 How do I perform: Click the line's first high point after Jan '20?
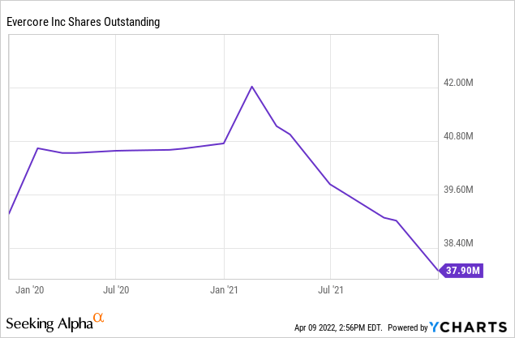[x=37, y=148]
